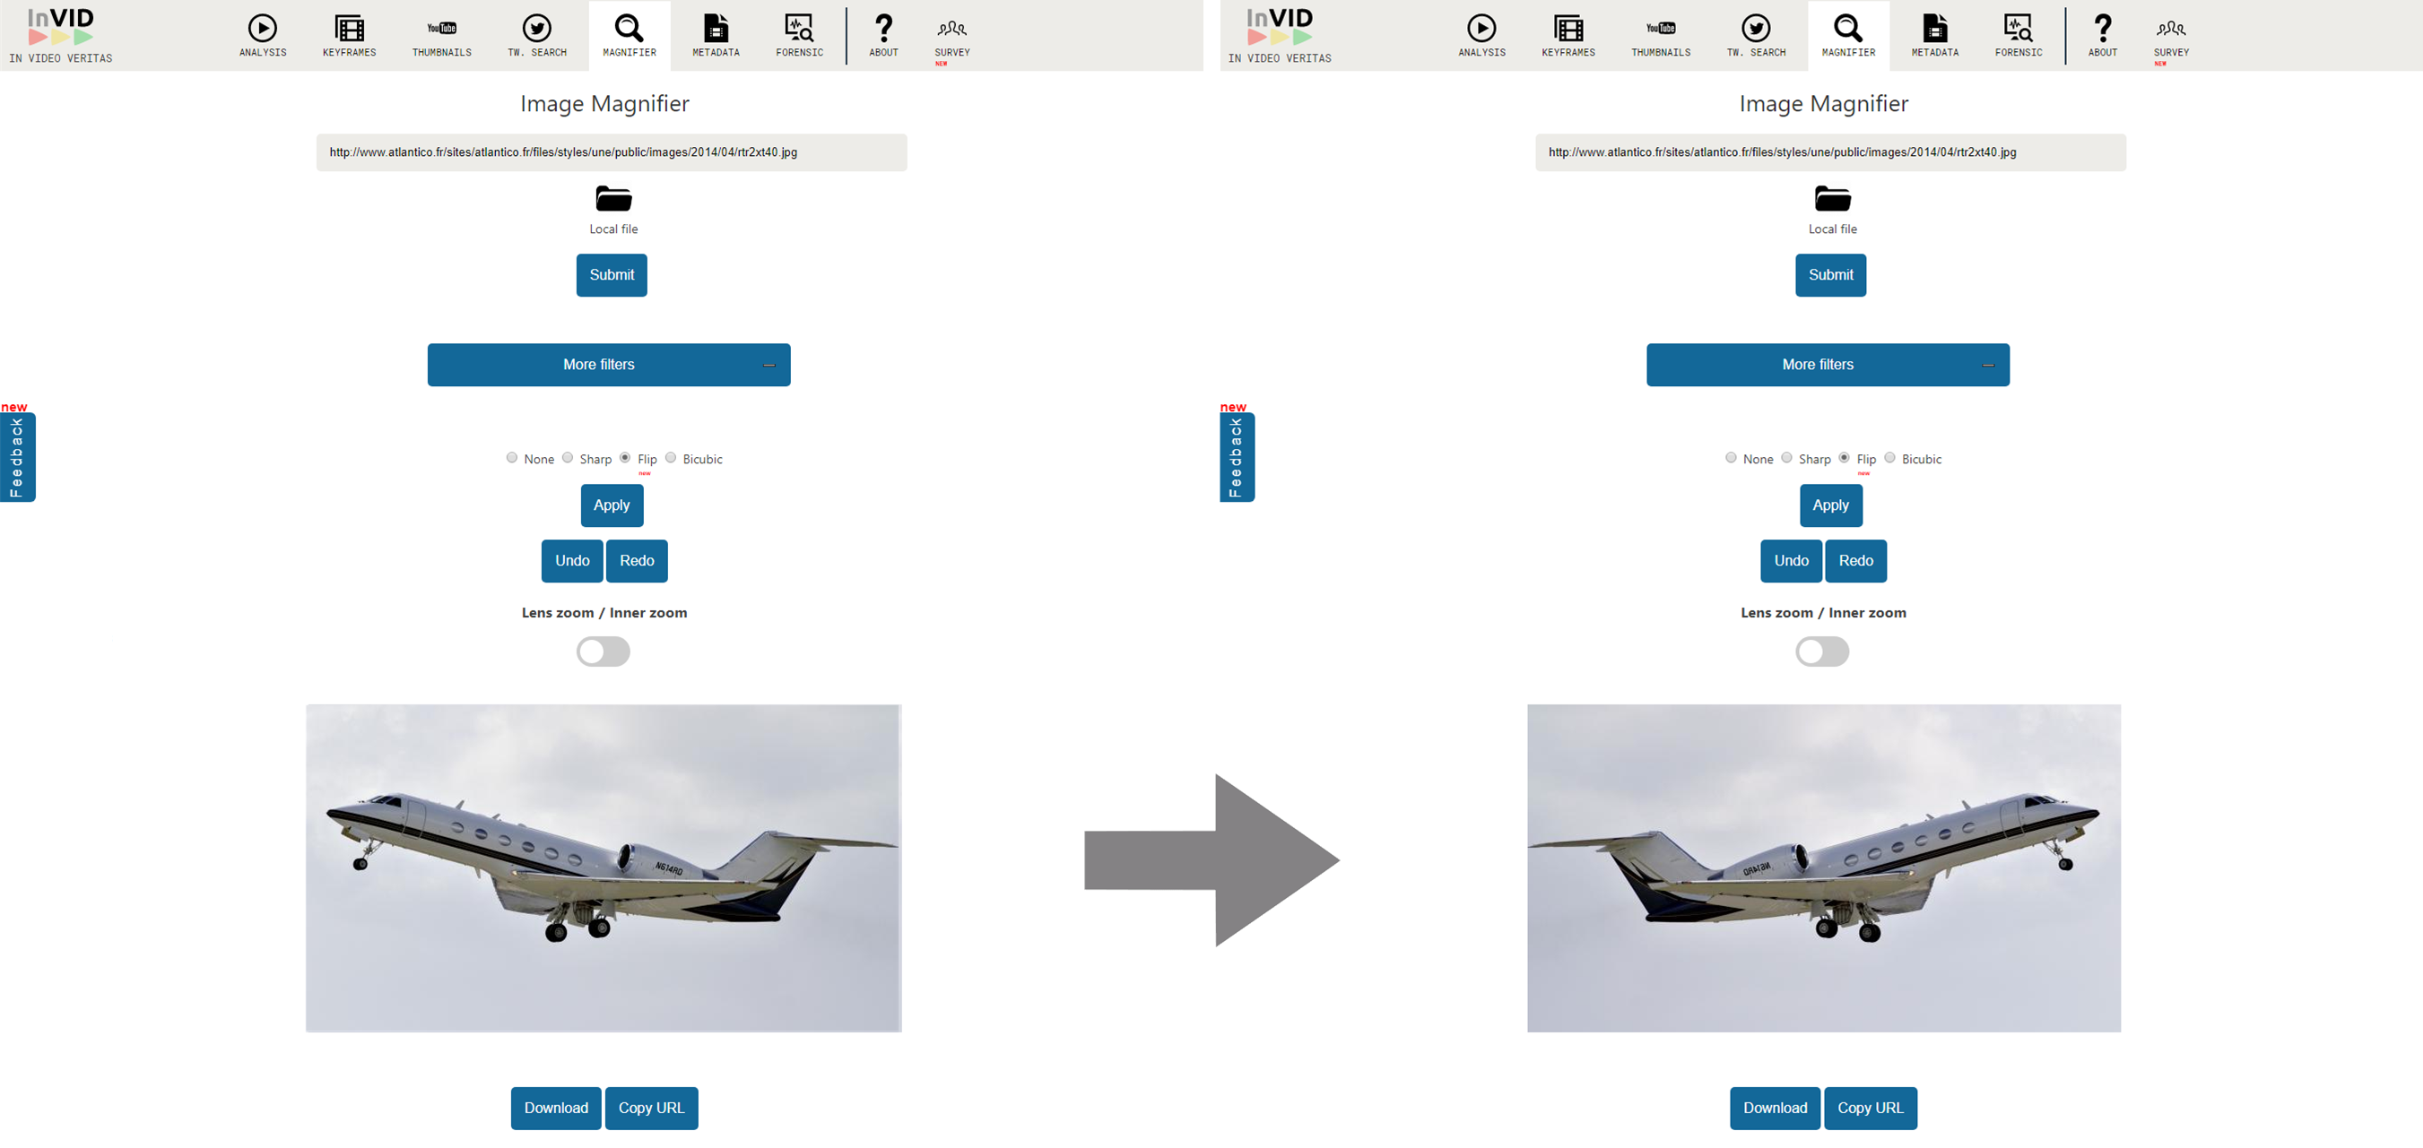Screen dimensions: 2423x1148
Task: Click URL input field on left
Action: click(611, 150)
